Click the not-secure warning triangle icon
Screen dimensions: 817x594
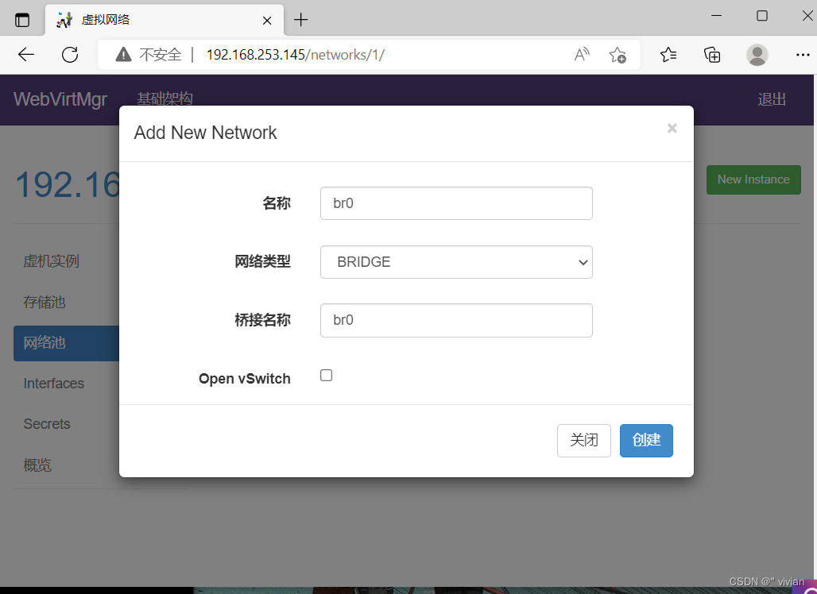(x=123, y=54)
